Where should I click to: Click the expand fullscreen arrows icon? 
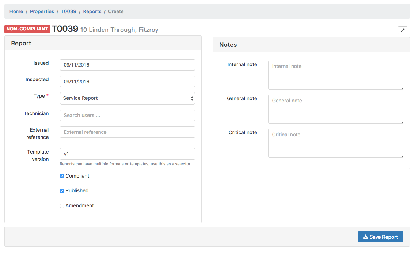(x=402, y=30)
